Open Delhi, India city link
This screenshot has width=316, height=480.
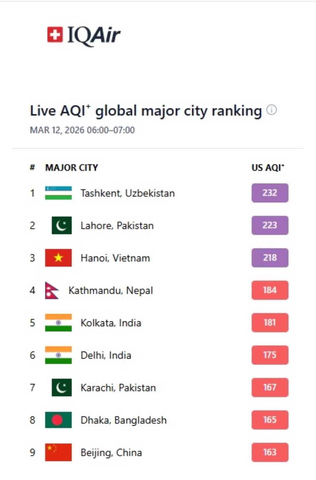tap(106, 355)
